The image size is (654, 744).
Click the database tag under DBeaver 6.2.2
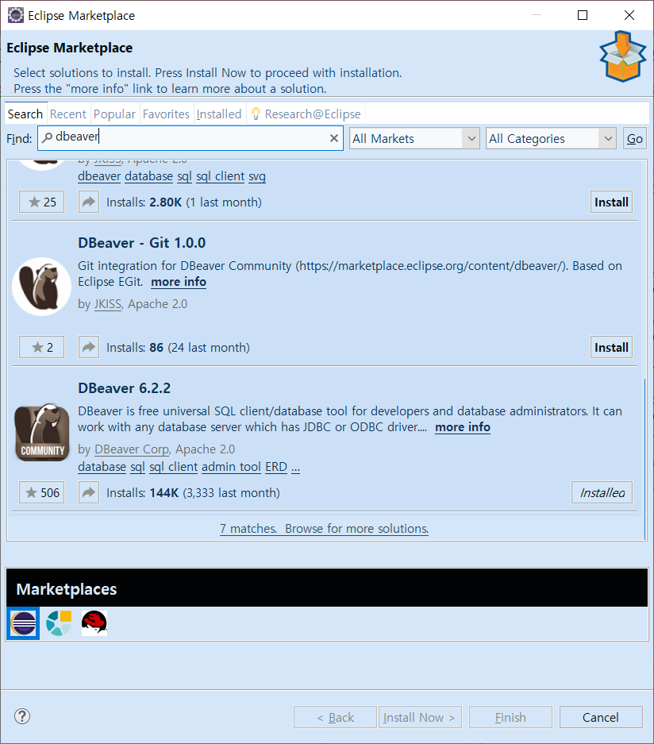(102, 466)
